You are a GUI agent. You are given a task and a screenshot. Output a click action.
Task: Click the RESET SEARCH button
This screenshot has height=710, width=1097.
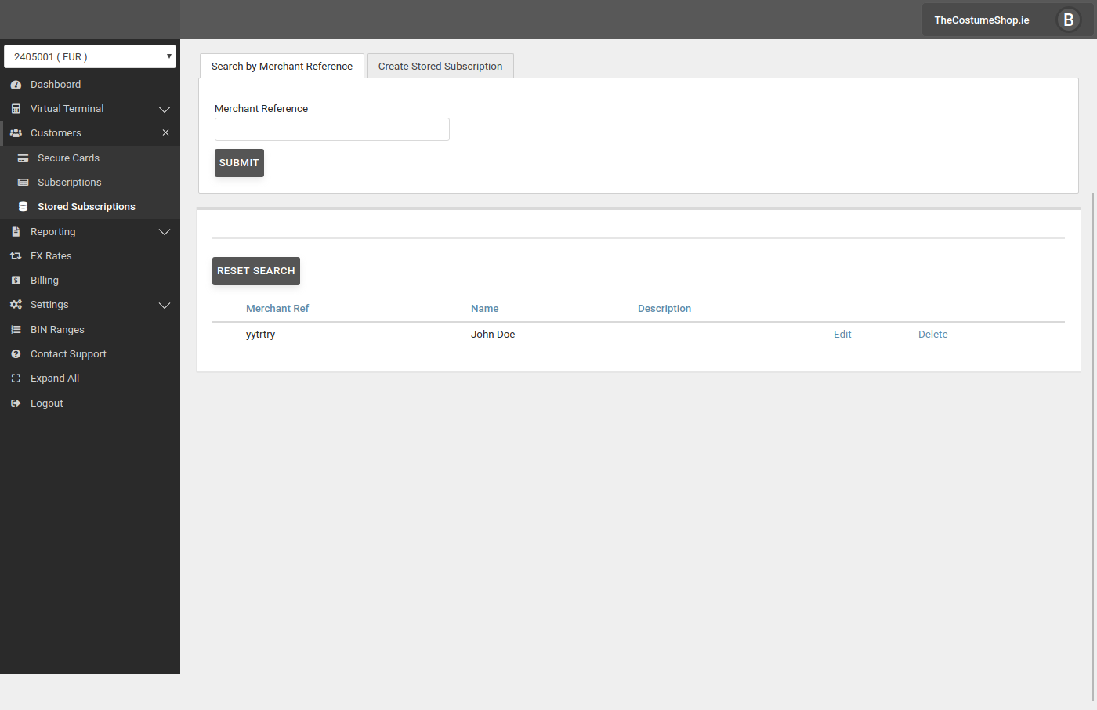point(256,271)
